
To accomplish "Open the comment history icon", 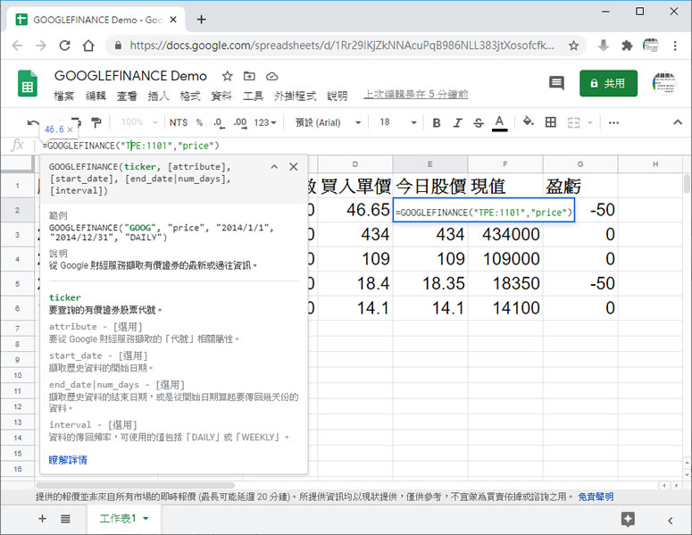I will click(x=556, y=83).
